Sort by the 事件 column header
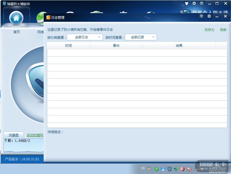 tap(116, 45)
